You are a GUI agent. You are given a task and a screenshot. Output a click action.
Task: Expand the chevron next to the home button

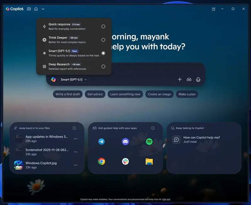click(x=43, y=9)
